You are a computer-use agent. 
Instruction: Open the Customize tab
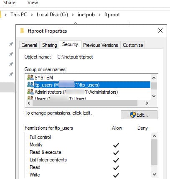[133, 45]
